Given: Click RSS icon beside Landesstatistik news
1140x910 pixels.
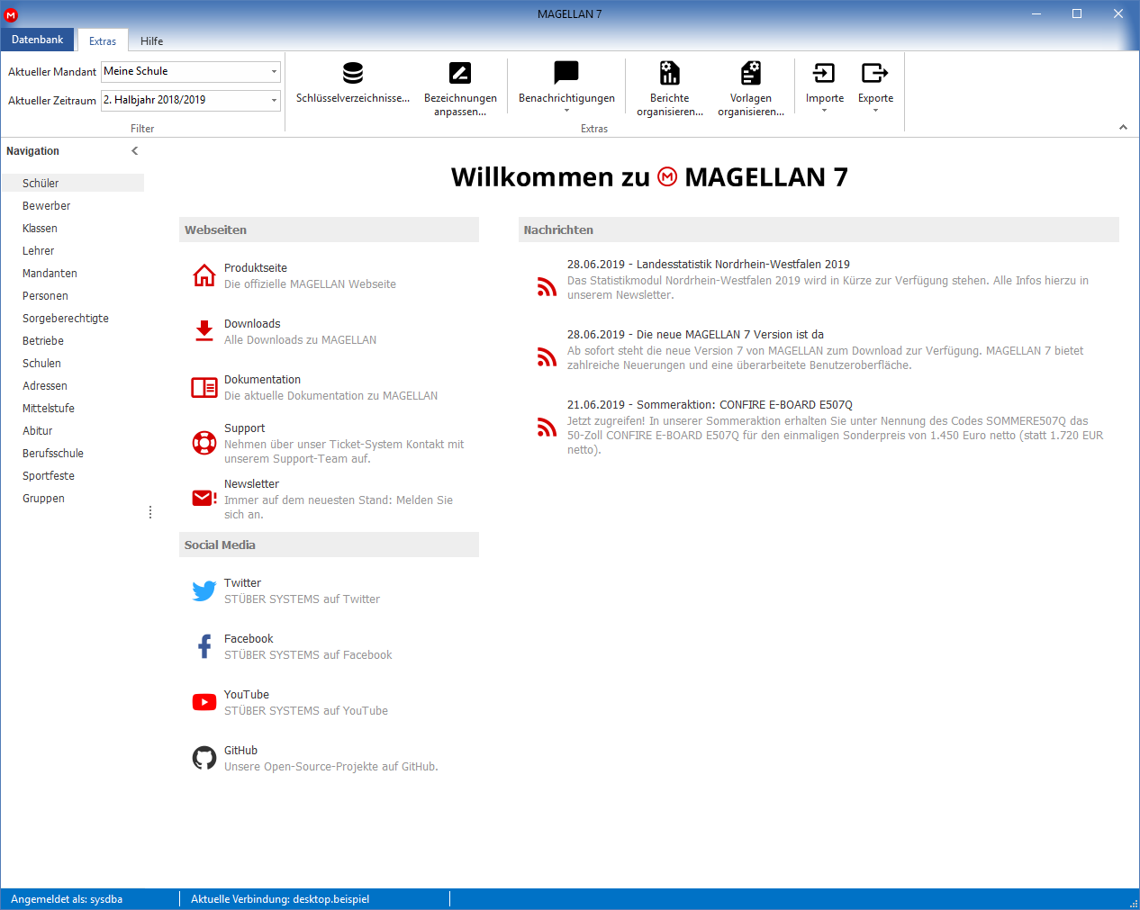Looking at the screenshot, I should tap(547, 286).
